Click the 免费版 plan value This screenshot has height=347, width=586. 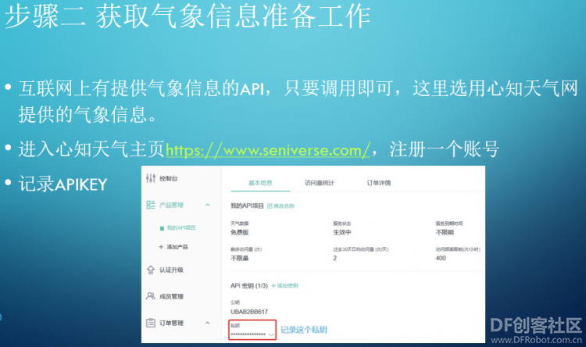click(x=240, y=233)
